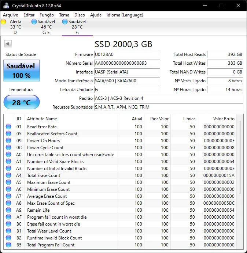Image resolution: width=247 pixels, height=253 pixels.
Task: Click the Modo Transferência SATA/600 field
Action: click(127, 81)
